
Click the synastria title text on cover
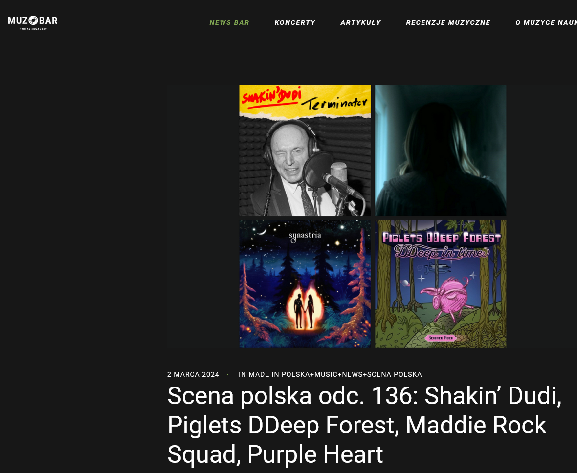(305, 236)
